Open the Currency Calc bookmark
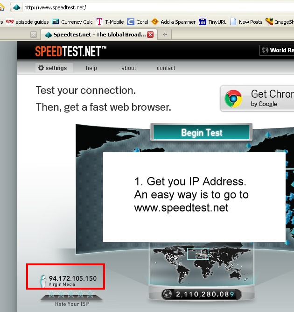 click(x=72, y=22)
